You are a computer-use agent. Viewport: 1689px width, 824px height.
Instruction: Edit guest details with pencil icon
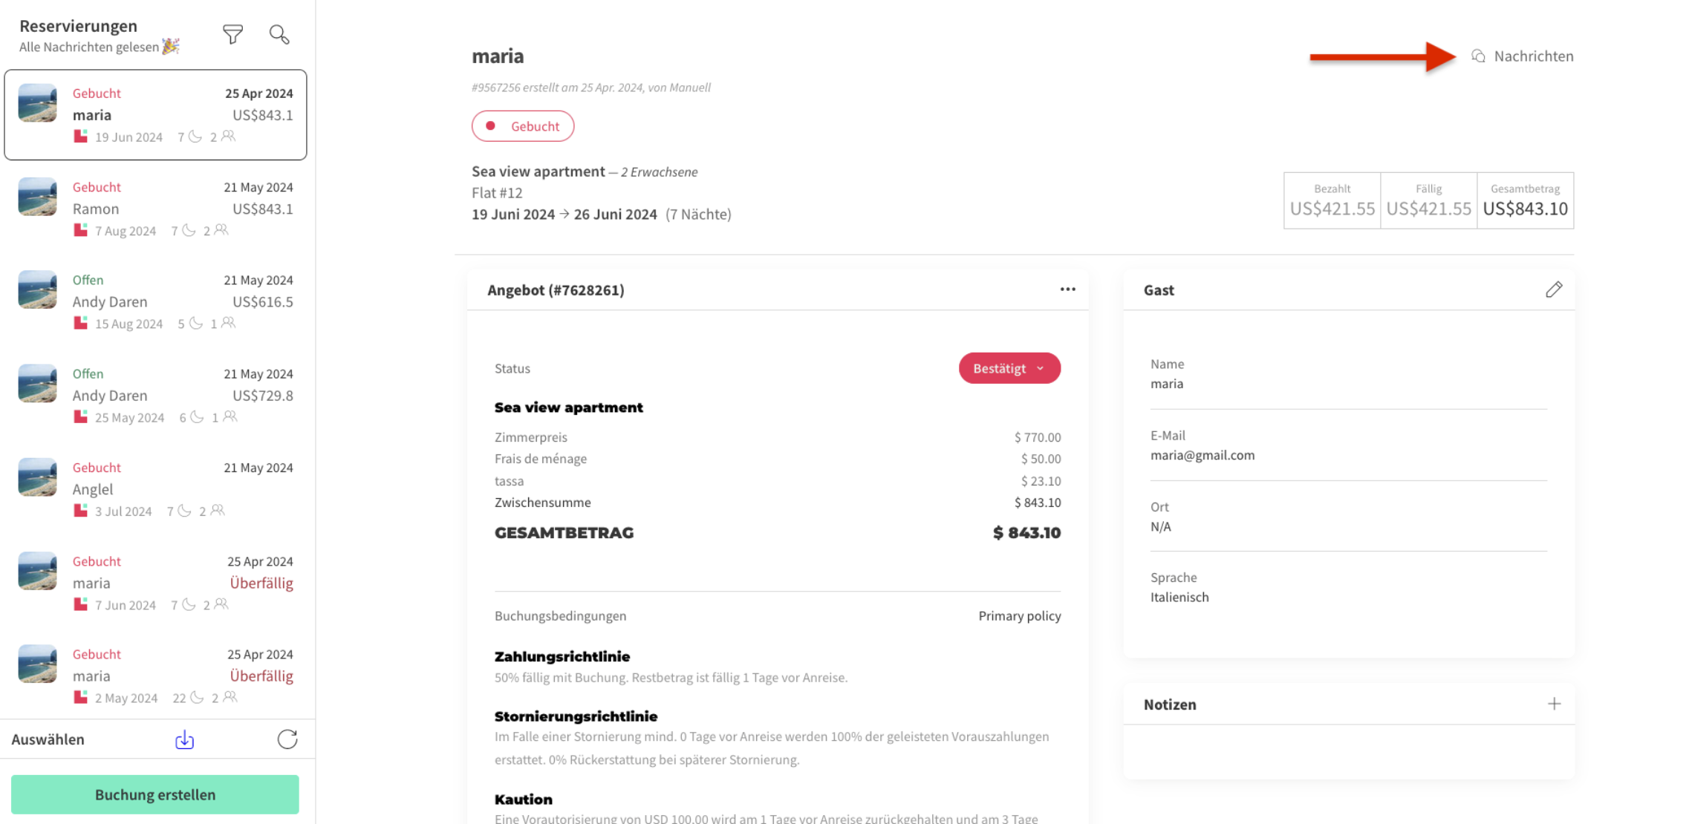tap(1553, 290)
